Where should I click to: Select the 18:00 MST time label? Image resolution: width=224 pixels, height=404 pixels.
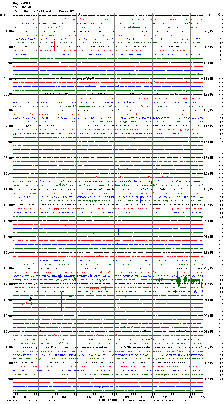(8, 300)
